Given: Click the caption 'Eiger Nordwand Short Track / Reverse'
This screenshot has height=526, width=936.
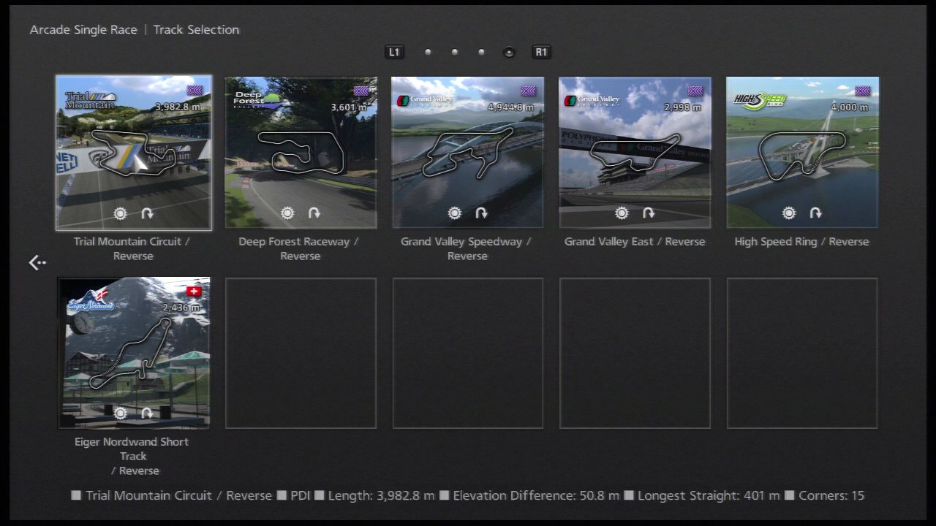Looking at the screenshot, I should click(132, 456).
